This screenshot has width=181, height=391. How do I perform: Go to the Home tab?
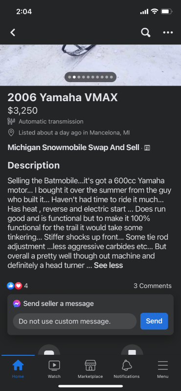[x=18, y=369]
